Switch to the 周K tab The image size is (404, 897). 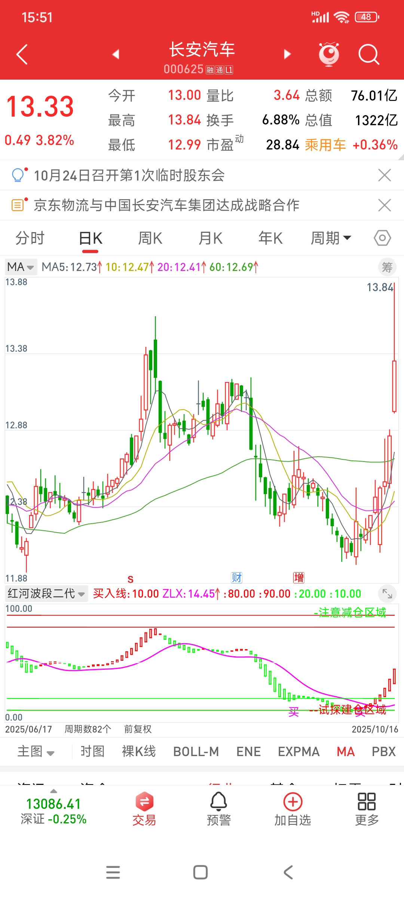coord(150,238)
